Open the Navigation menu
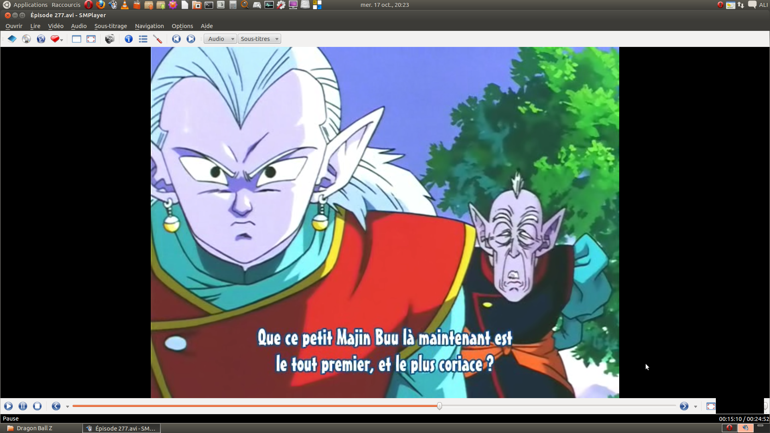The image size is (770, 433). click(149, 26)
